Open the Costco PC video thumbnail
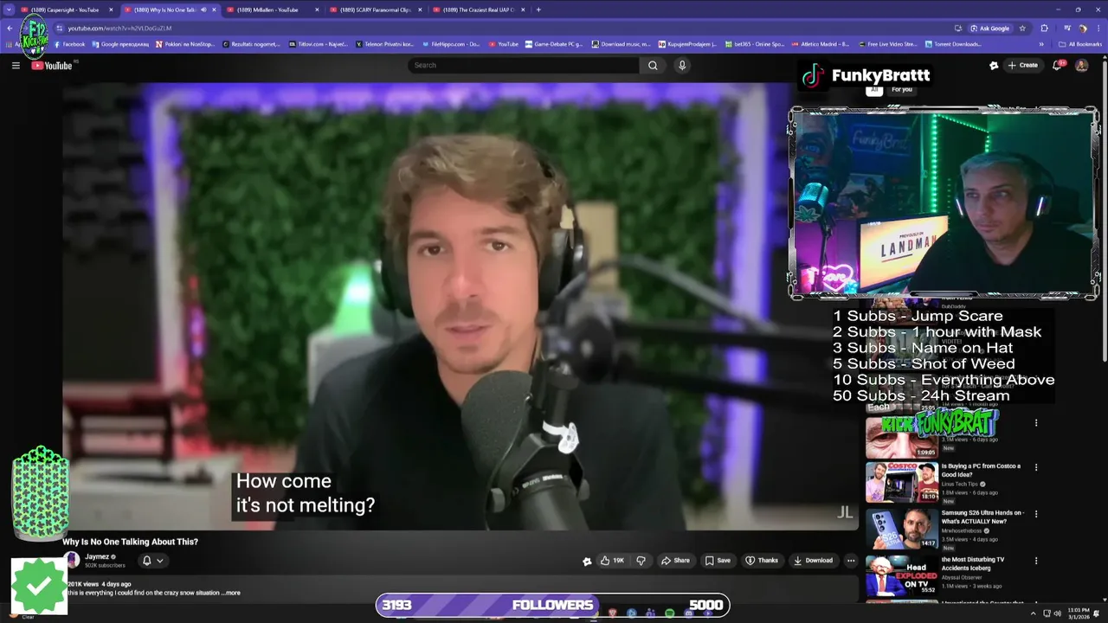1108x623 pixels. click(901, 482)
